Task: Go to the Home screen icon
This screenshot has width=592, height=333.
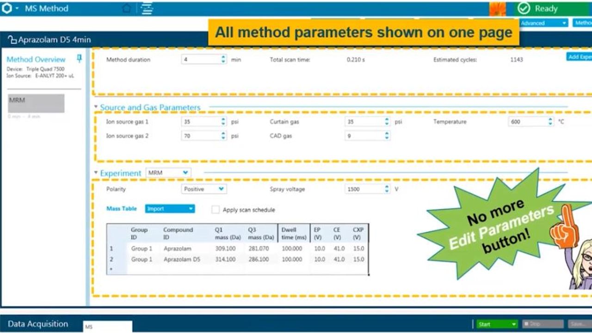Action: 126,8
